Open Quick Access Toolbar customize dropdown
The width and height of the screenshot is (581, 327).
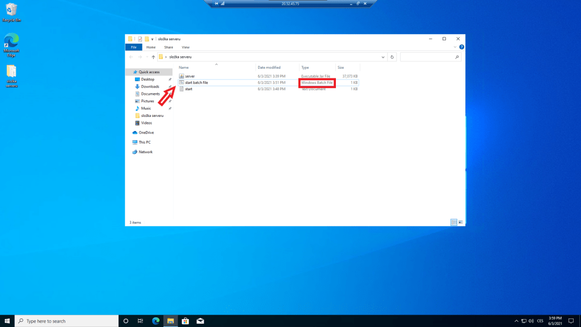tap(152, 39)
